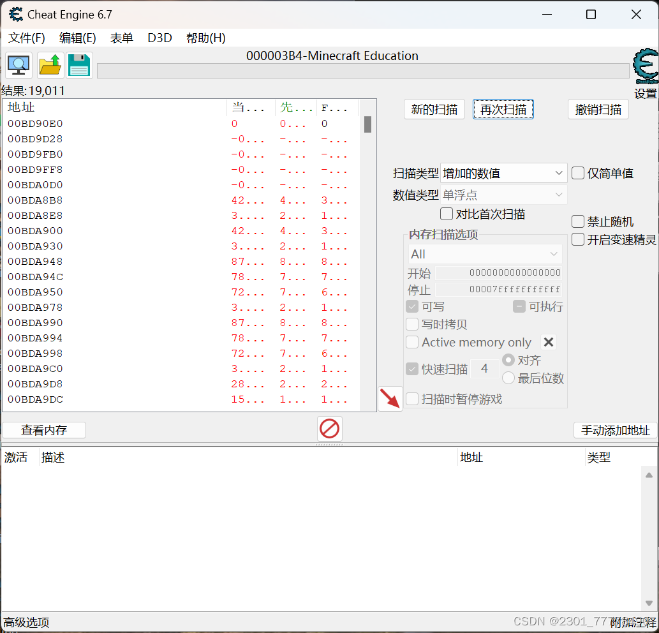659x633 pixels.
Task: Enable 禁止随机 checkbox
Action: point(578,221)
